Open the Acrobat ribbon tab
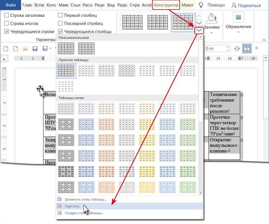The image size is (269, 224). click(x=146, y=5)
